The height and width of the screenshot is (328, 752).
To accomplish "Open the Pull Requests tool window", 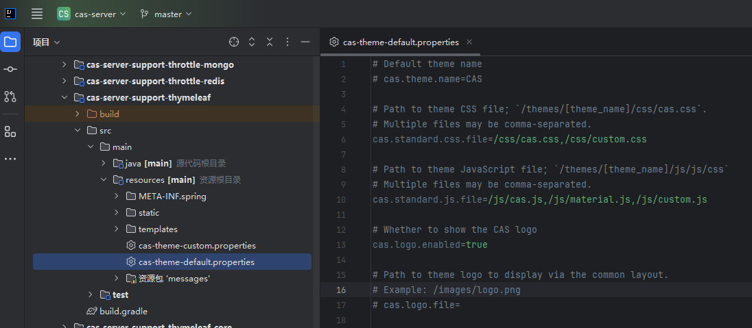I will tap(10, 97).
